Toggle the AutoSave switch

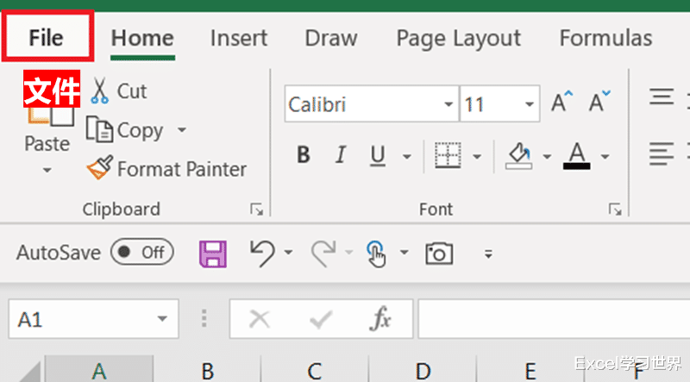[x=142, y=252]
